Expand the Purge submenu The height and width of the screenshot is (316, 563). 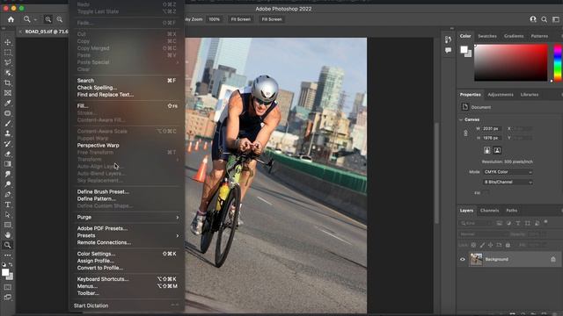tap(128, 217)
